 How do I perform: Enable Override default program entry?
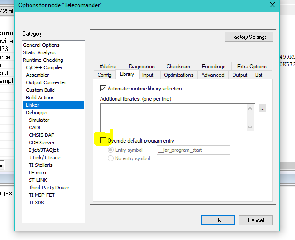pos(103,141)
